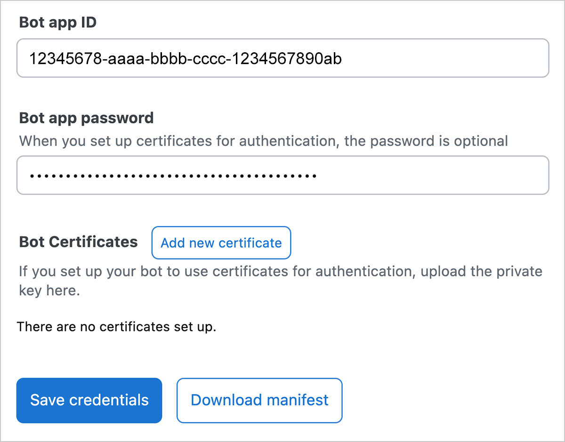Screen dimensions: 565x442
Task: Select the Bot Certificates heading
Action: pyautogui.click(x=78, y=242)
